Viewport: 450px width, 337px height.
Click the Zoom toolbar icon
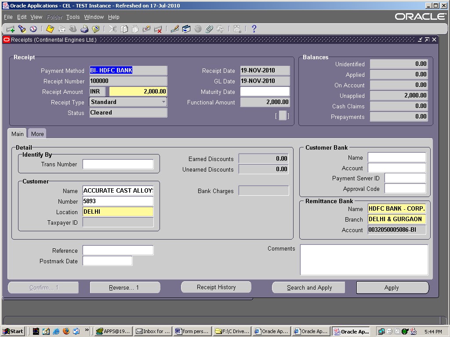(x=186, y=29)
